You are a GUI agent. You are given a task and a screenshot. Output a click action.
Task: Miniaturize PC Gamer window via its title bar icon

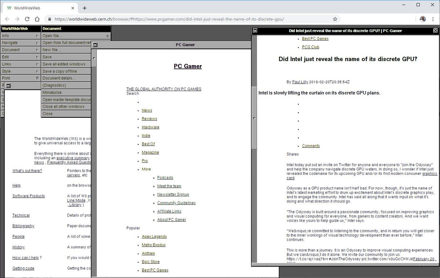tap(95, 44)
